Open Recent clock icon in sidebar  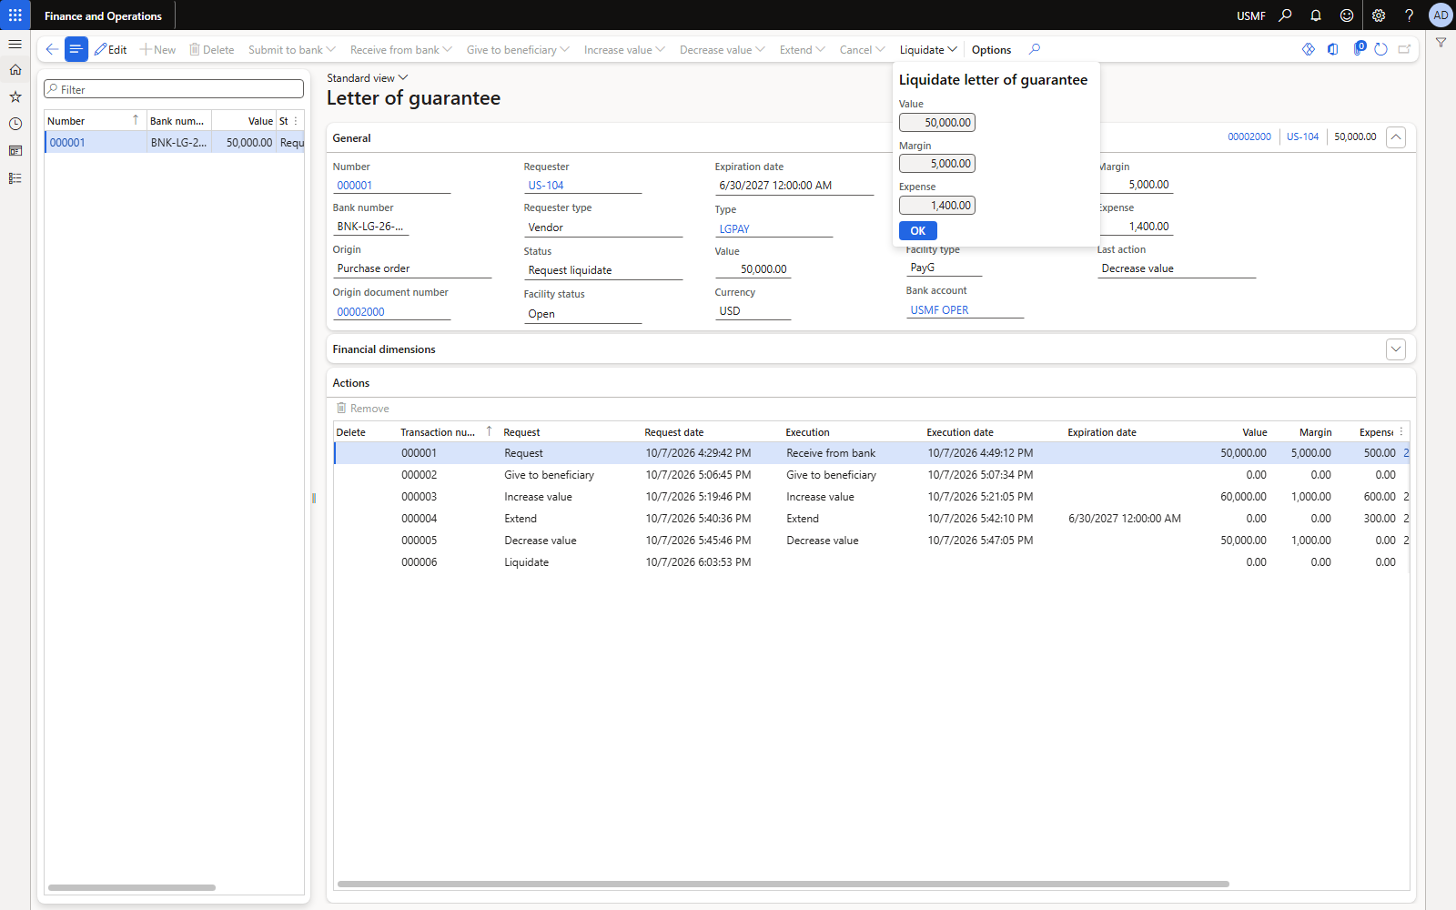15,124
